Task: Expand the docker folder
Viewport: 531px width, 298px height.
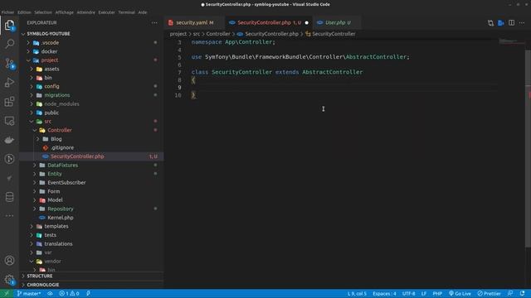Action: tap(28, 51)
